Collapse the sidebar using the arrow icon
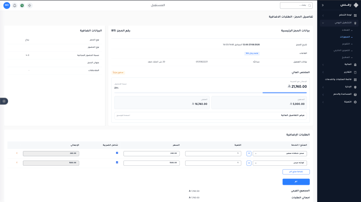The width and height of the screenshot is (361, 202). (x=323, y=5)
